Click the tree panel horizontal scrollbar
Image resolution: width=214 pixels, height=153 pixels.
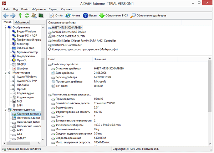19,143
